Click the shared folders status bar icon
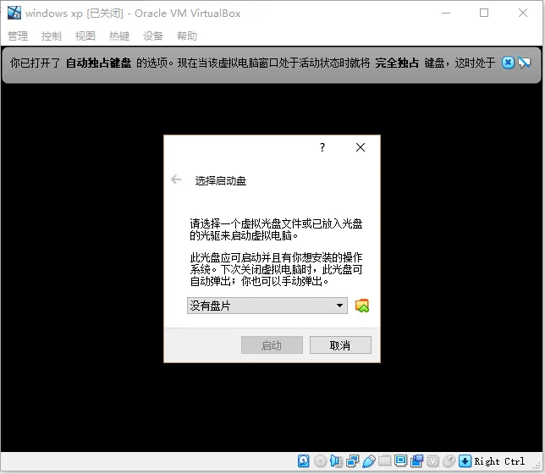Image resolution: width=545 pixels, height=474 pixels. [385, 461]
